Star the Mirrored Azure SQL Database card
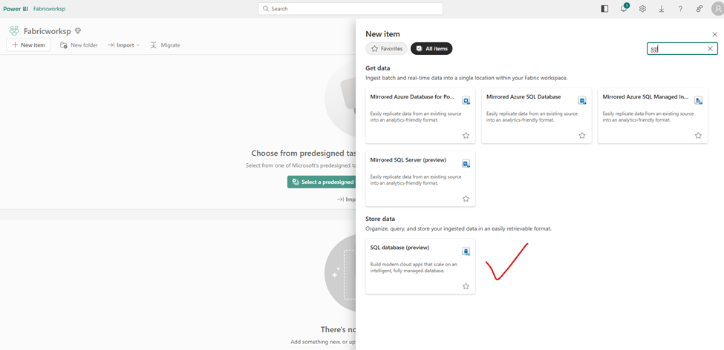Image resolution: width=724 pixels, height=350 pixels. pyautogui.click(x=581, y=136)
